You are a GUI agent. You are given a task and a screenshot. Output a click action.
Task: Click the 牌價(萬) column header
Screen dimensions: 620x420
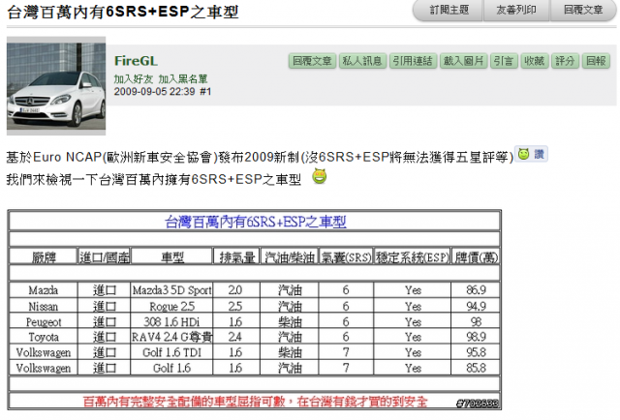click(476, 257)
